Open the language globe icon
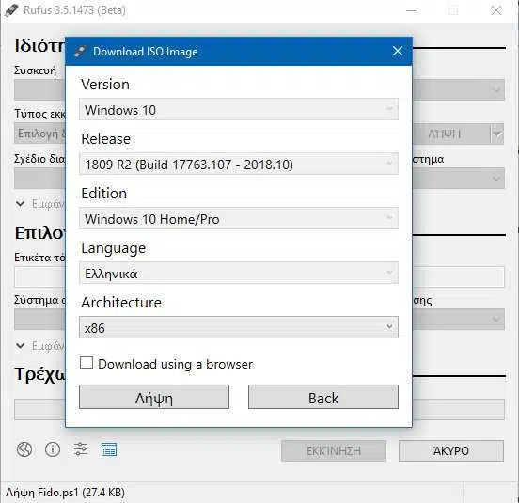The width and height of the screenshot is (519, 503). (24, 449)
